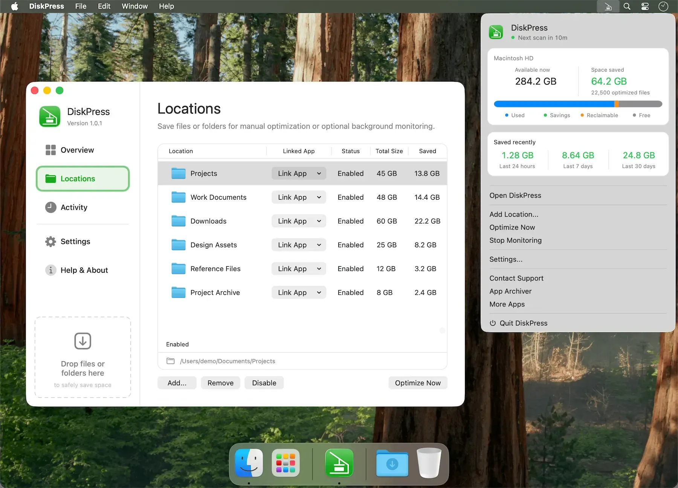Click Optimize Now button below table
The width and height of the screenshot is (678, 488).
(418, 383)
